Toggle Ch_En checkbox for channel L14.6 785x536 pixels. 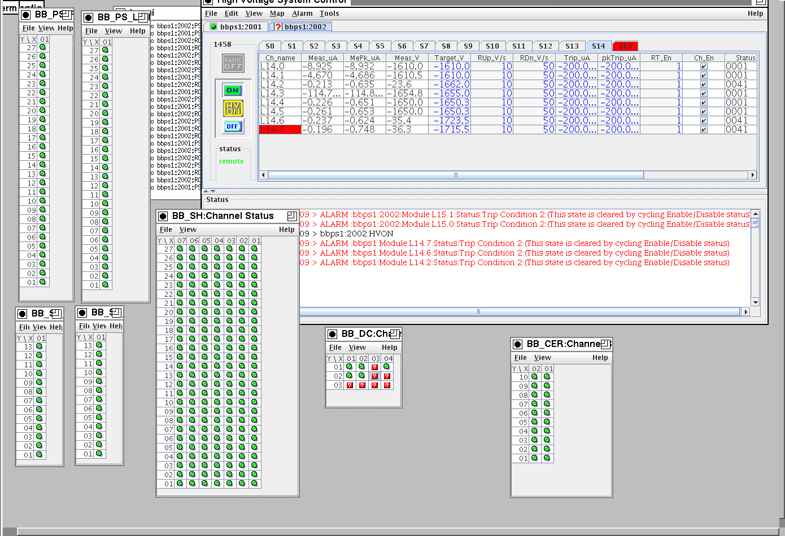coord(704,120)
